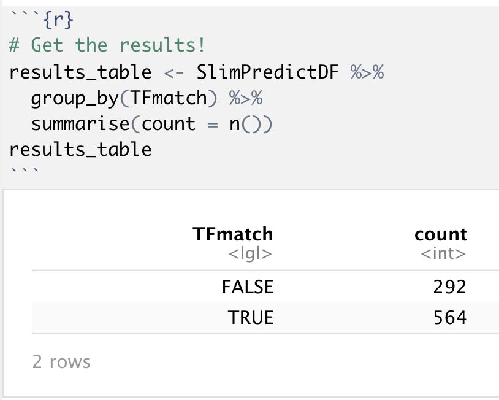Image resolution: width=499 pixels, height=400 pixels.
Task: Click the SlimPredictDF data frame name
Action: point(267,72)
